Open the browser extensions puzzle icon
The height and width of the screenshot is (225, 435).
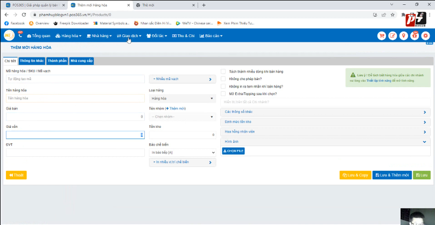click(403, 14)
